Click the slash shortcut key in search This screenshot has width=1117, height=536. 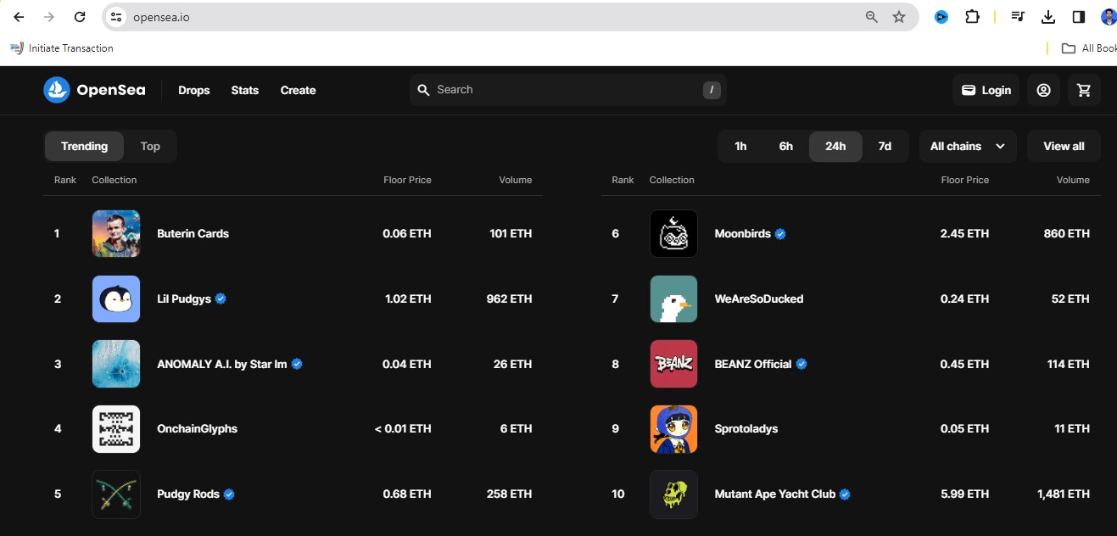coord(712,90)
